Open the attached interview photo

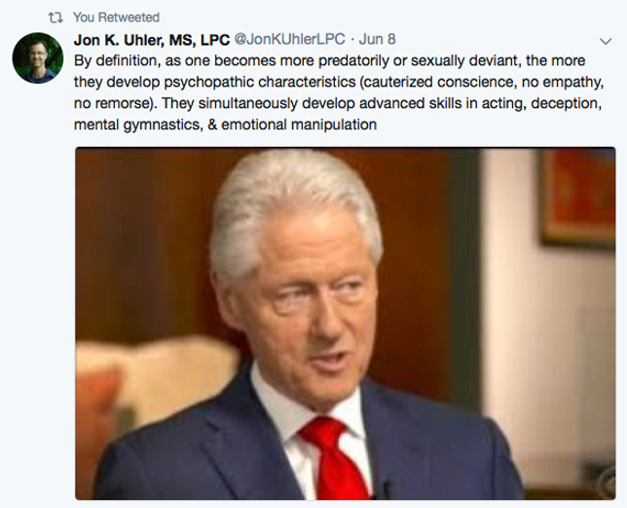tap(345, 323)
